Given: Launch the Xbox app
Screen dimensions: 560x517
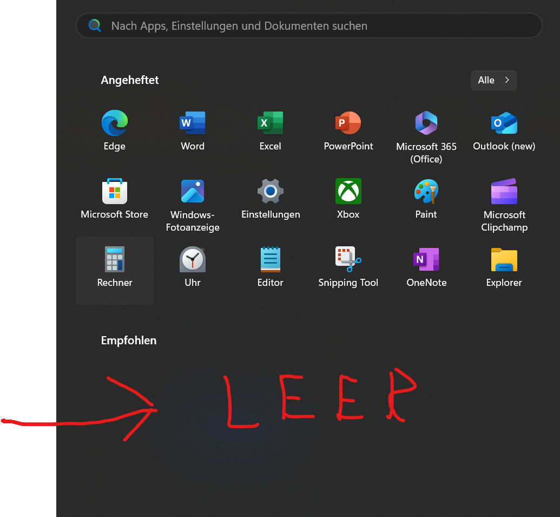Looking at the screenshot, I should tap(348, 199).
